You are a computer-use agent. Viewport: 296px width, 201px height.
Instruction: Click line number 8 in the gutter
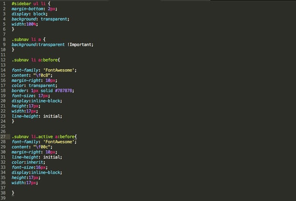coord(4,39)
